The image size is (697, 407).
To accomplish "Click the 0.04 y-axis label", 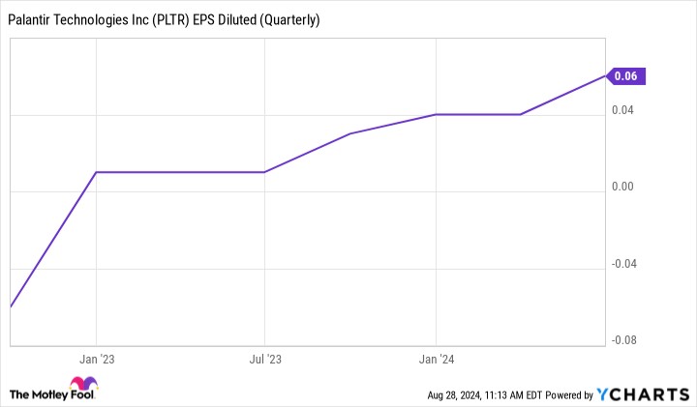I will [622, 109].
